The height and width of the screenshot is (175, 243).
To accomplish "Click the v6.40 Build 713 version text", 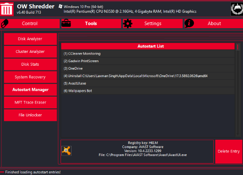I will tap(29, 12).
